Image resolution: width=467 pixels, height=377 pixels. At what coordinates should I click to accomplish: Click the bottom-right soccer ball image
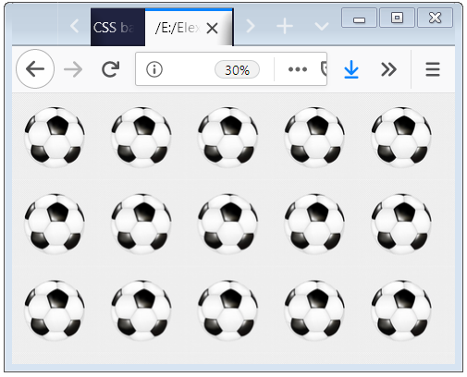[401, 310]
